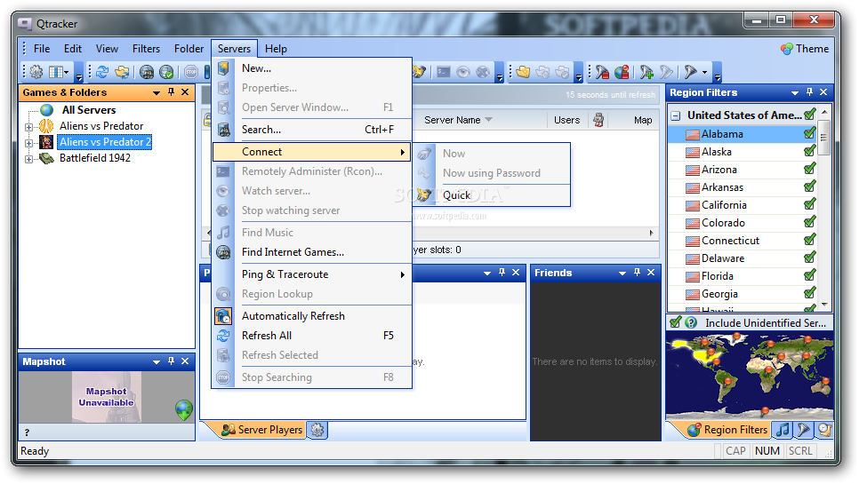Pin the Mapshot panel
The width and height of the screenshot is (859, 484).
[171, 361]
